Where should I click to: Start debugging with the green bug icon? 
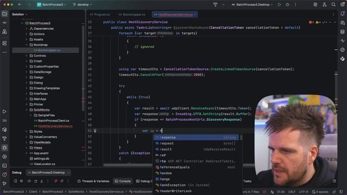(x=287, y=4)
